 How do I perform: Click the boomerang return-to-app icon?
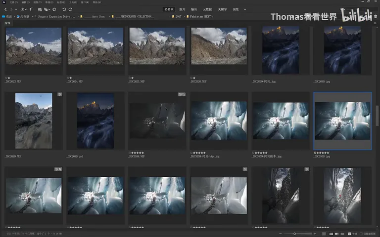tap(31, 9)
